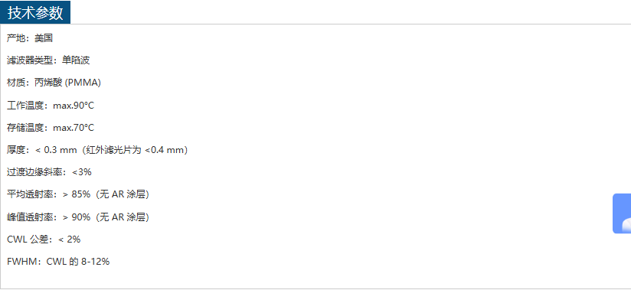Click the 存储温度：max.70°C entry
The width and height of the screenshot is (631, 290).
pyautogui.click(x=51, y=128)
